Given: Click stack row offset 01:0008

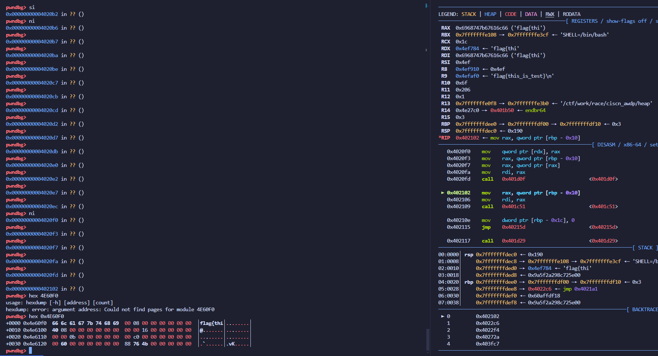Looking at the screenshot, I should [448, 261].
